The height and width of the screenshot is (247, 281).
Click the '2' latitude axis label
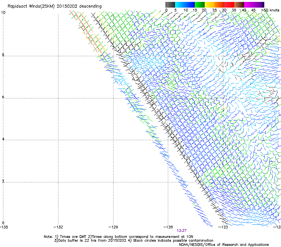click(x=3, y=181)
